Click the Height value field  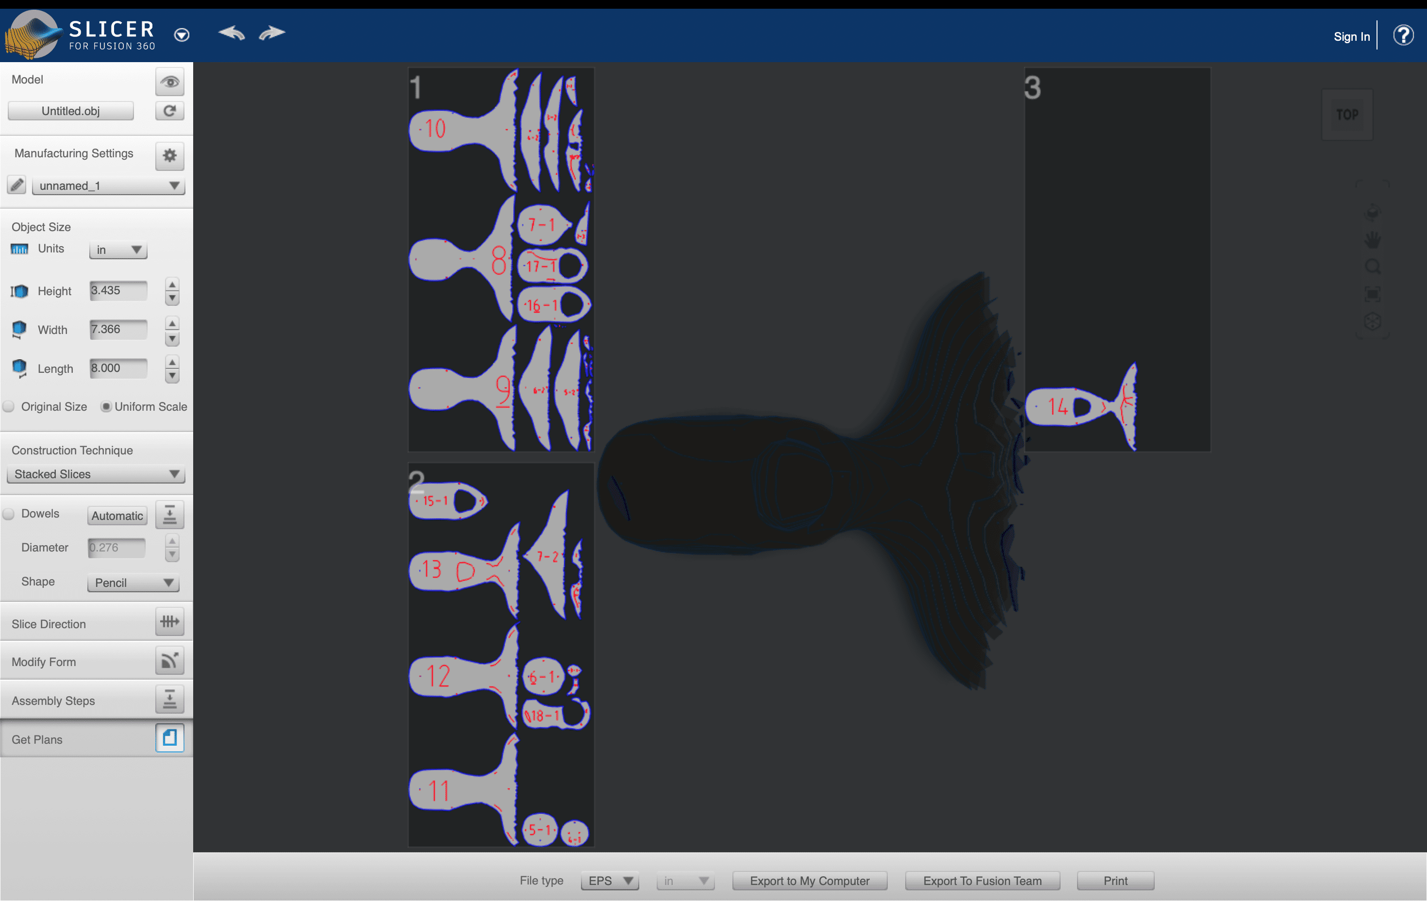[x=118, y=290]
